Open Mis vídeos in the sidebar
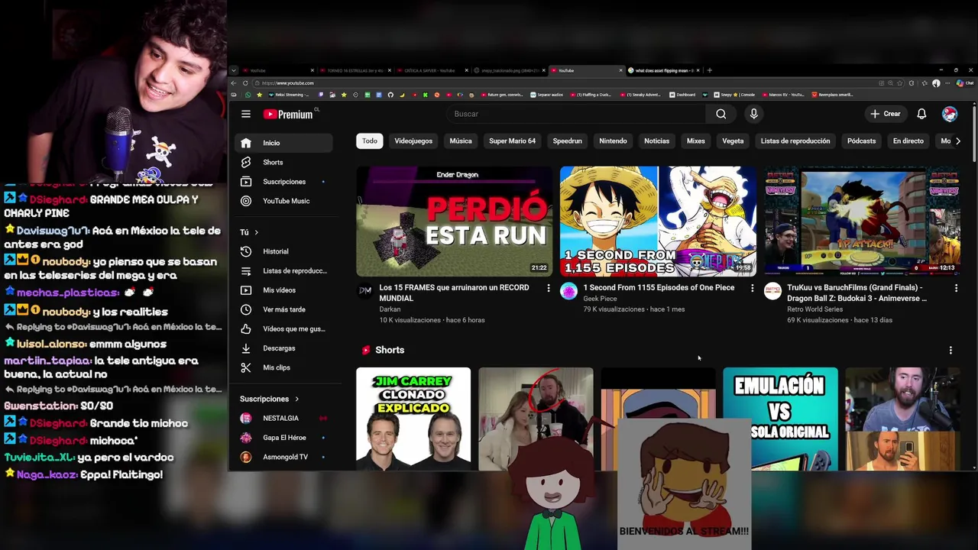The height and width of the screenshot is (550, 978). coord(284,290)
